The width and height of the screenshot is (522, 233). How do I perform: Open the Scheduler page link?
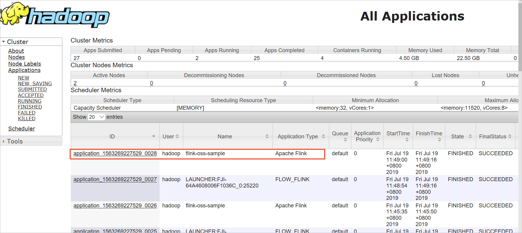(x=22, y=129)
